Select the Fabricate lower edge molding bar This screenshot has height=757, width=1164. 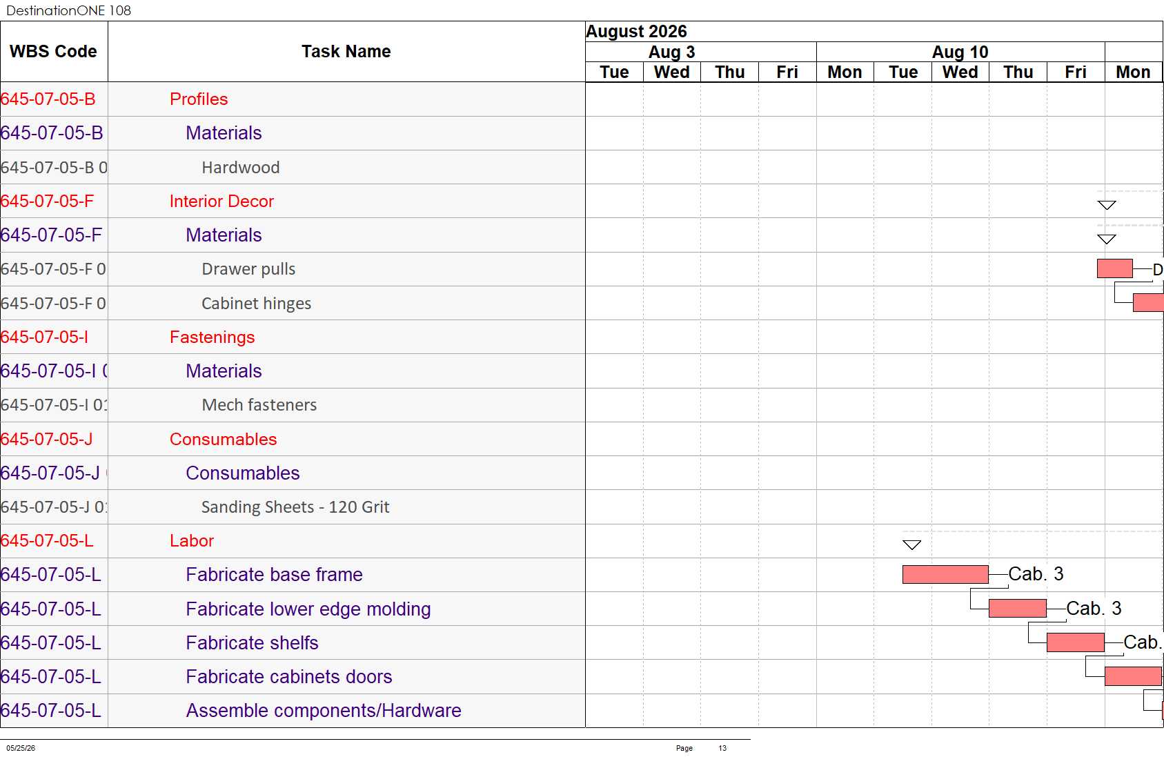click(x=1017, y=608)
